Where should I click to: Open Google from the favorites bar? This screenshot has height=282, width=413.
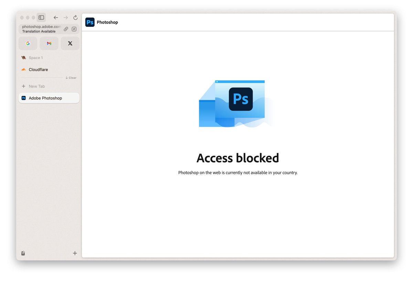[x=28, y=43]
